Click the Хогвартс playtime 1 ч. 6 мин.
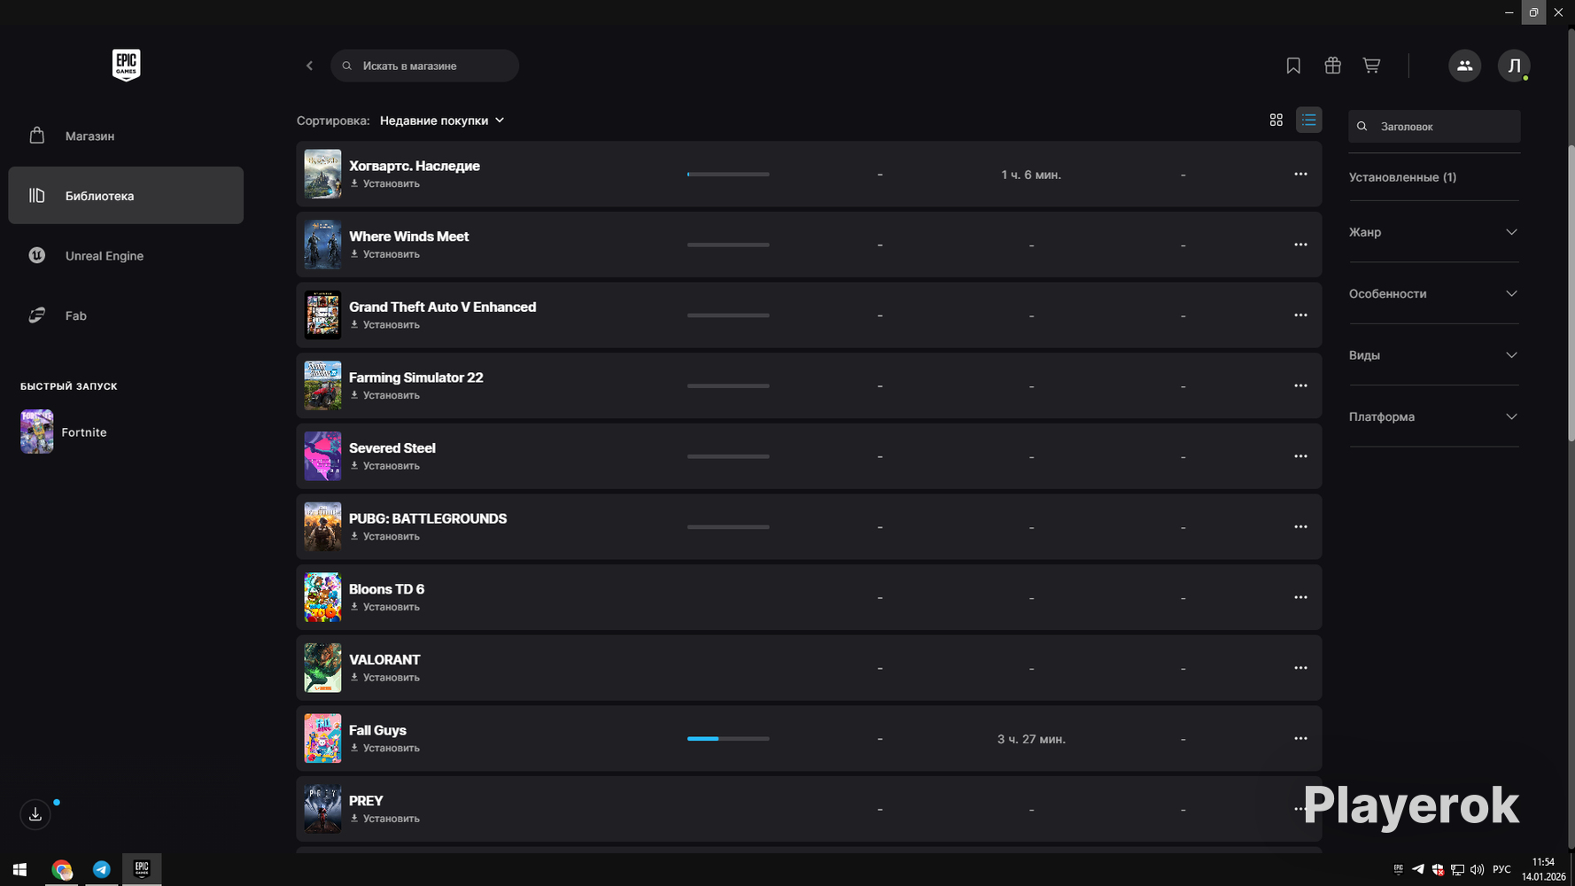 point(1031,175)
